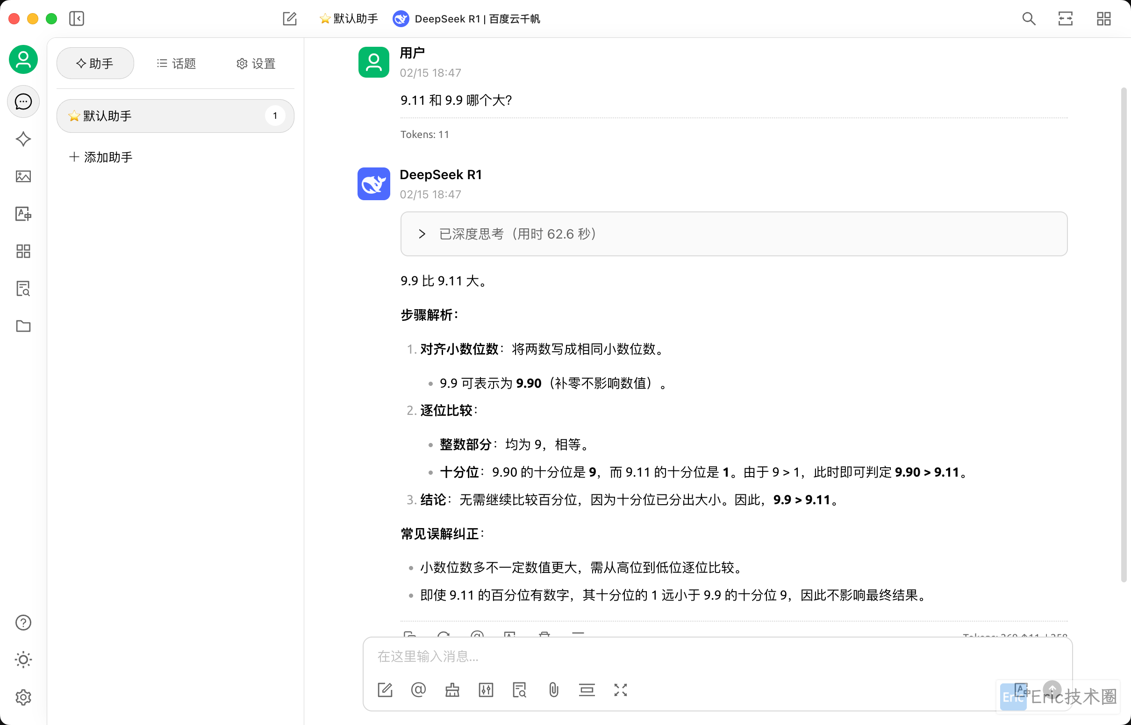
Task: Click the 默认助手 label in title bar
Action: point(349,19)
